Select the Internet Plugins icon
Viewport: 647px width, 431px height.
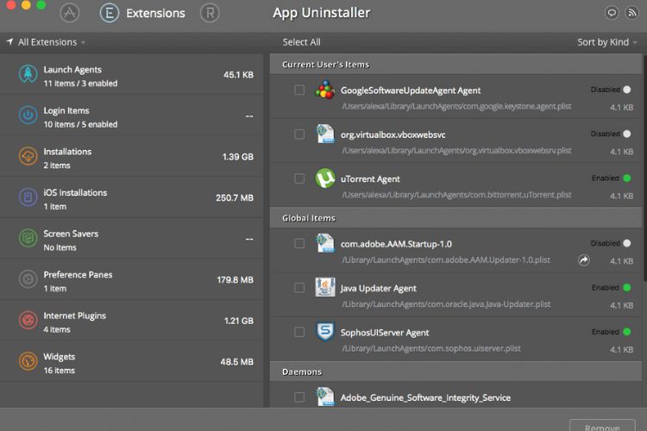tap(28, 320)
